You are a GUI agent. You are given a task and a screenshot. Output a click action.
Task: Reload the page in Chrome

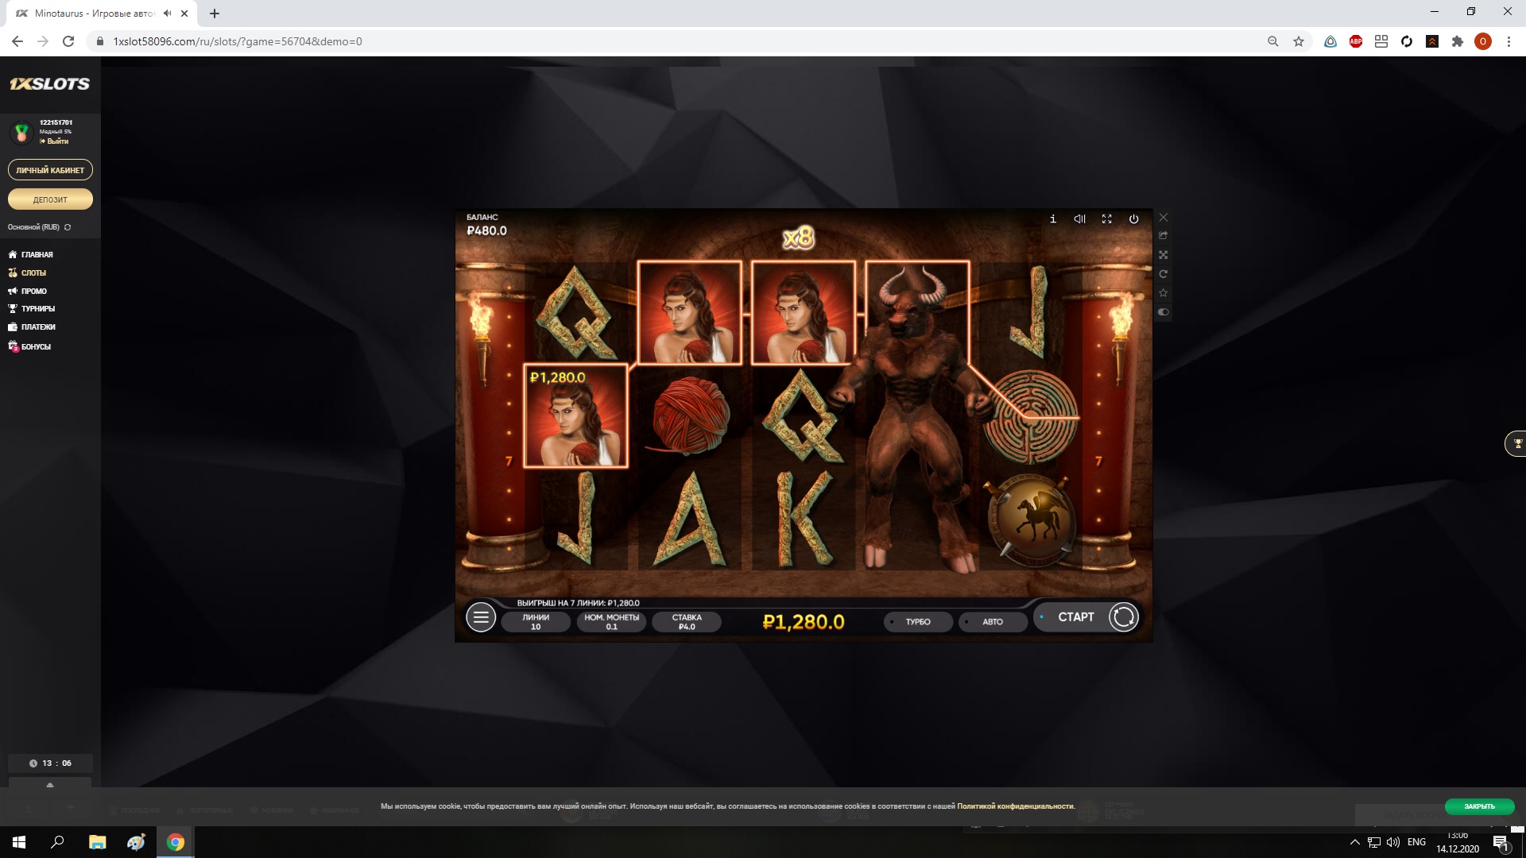[x=68, y=41]
